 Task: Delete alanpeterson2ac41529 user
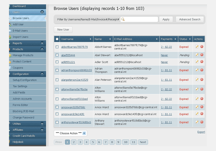[202, 79]
